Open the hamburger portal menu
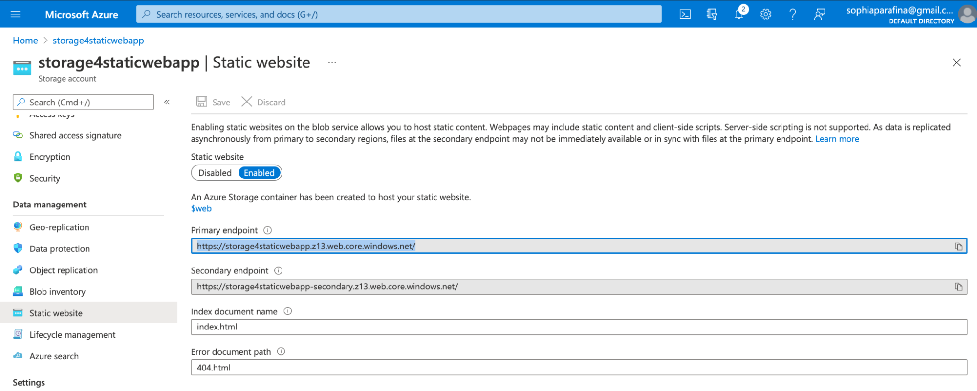977x391 pixels. [16, 14]
